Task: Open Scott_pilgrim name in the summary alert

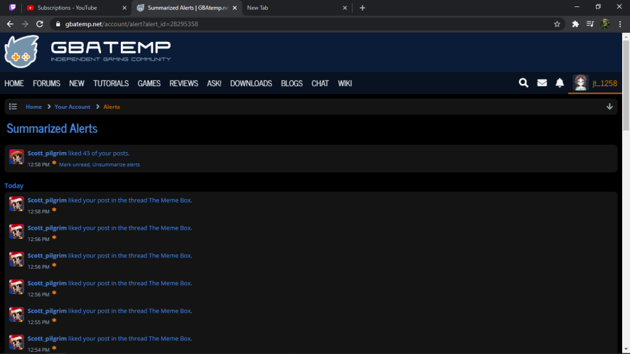Action: pos(47,153)
